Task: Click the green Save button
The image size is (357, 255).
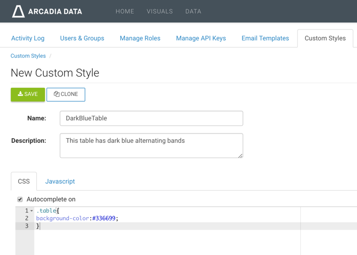Action: [28, 94]
